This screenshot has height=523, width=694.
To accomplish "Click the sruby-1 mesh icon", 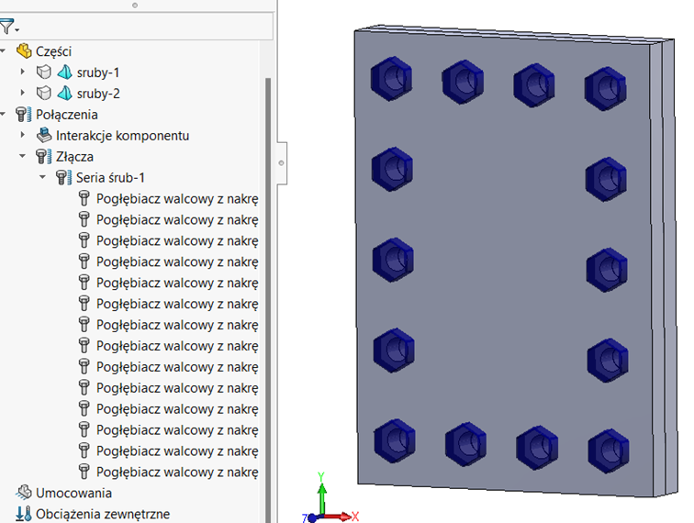I will tap(64, 72).
